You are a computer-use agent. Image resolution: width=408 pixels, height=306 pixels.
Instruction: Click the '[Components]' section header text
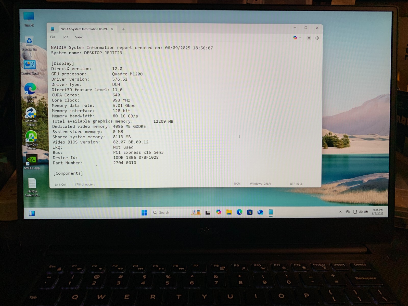point(68,173)
